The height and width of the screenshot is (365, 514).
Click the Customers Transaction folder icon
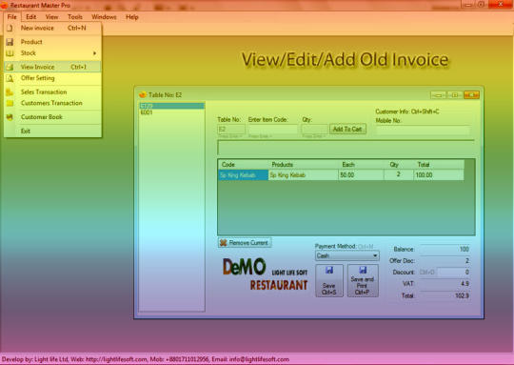tap(10, 103)
